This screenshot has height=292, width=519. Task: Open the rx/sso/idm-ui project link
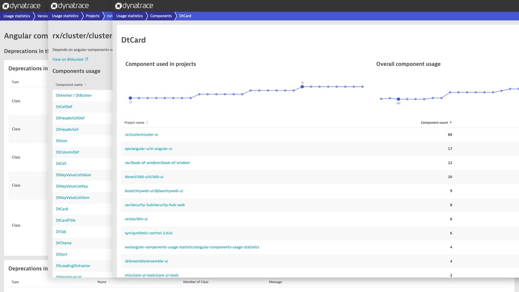pyautogui.click(x=136, y=219)
